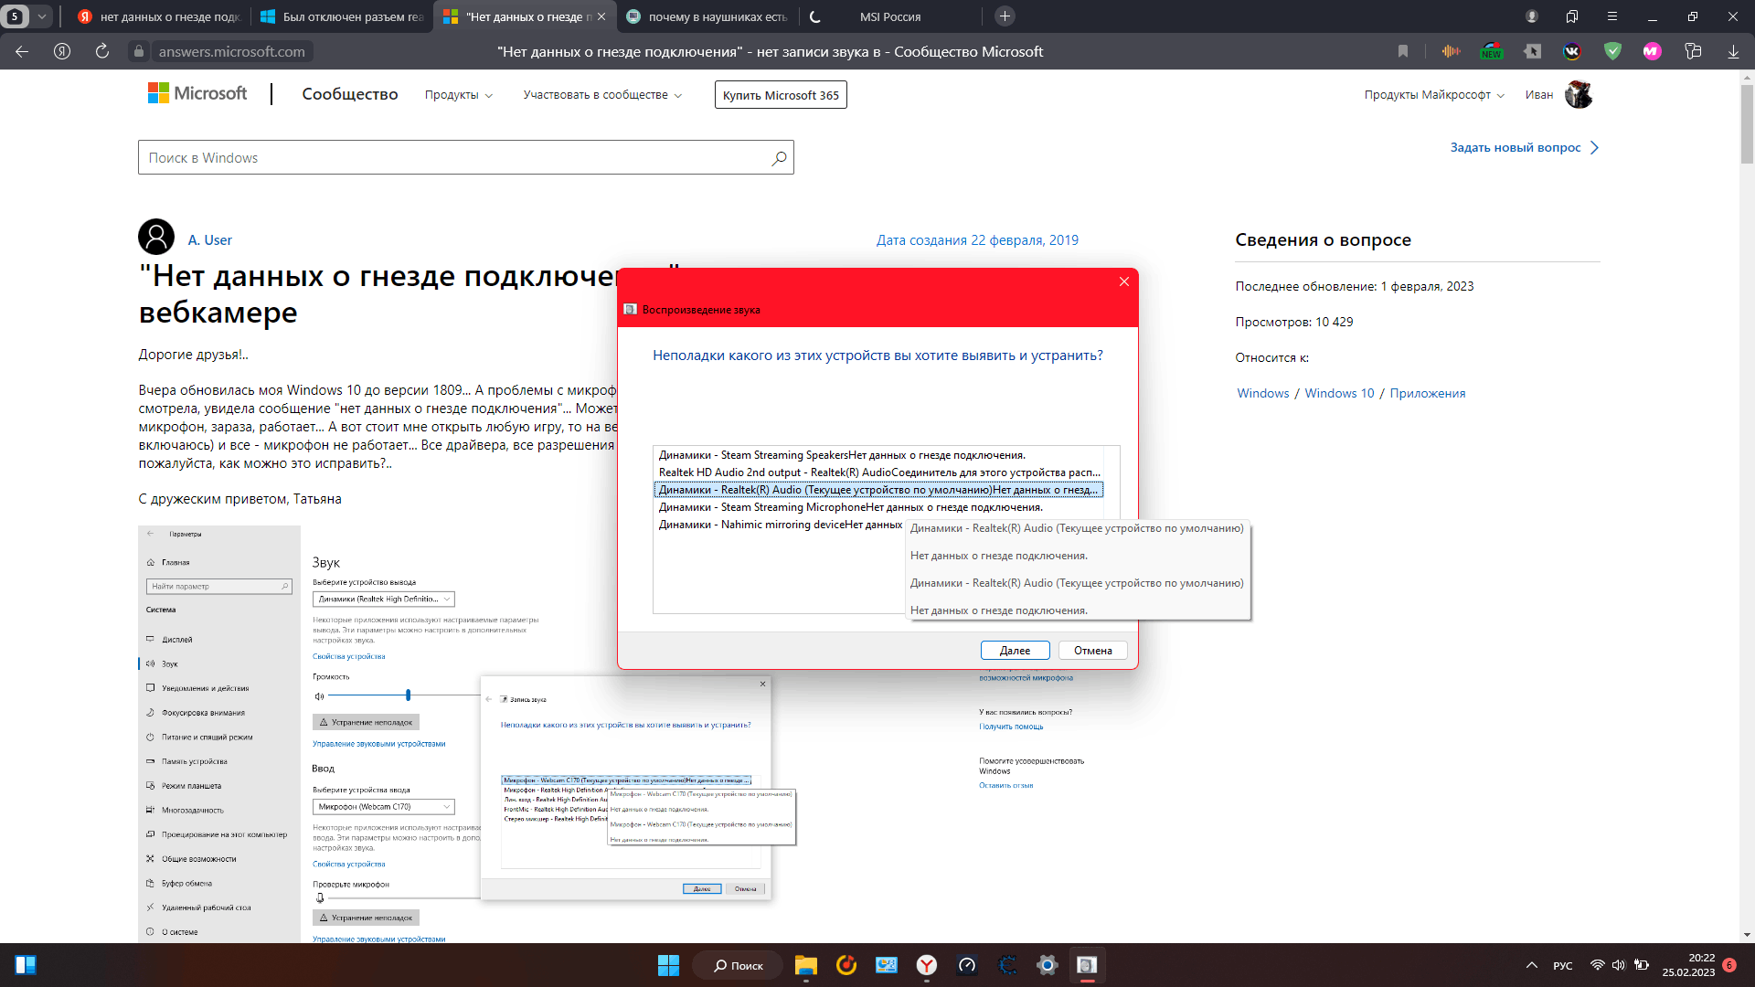This screenshot has width=1755, height=987.
Task: Expand Продукты dropdown menu
Action: click(459, 95)
